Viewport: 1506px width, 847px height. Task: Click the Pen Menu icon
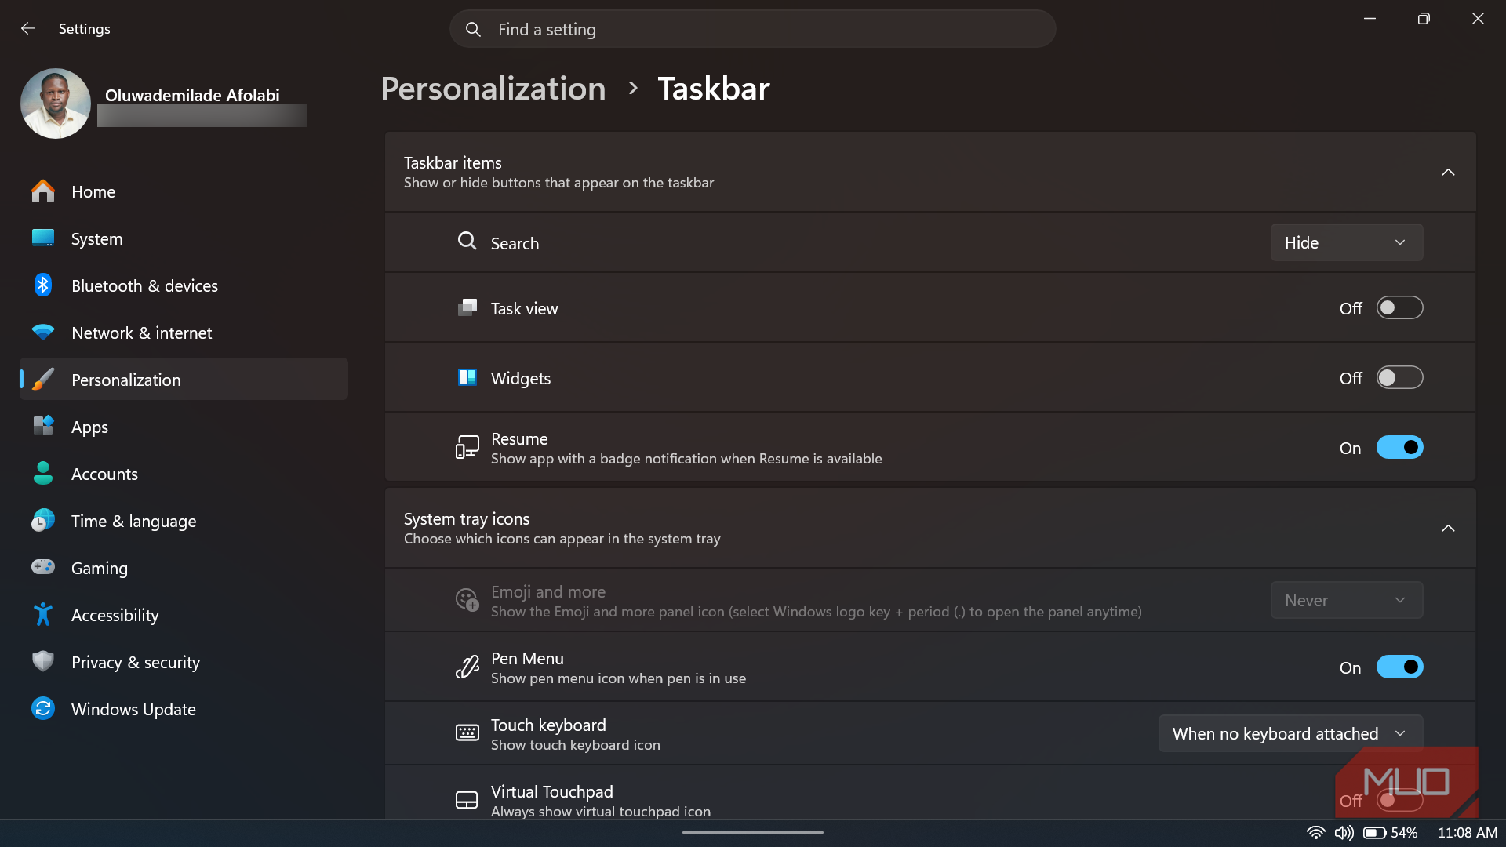pyautogui.click(x=467, y=667)
